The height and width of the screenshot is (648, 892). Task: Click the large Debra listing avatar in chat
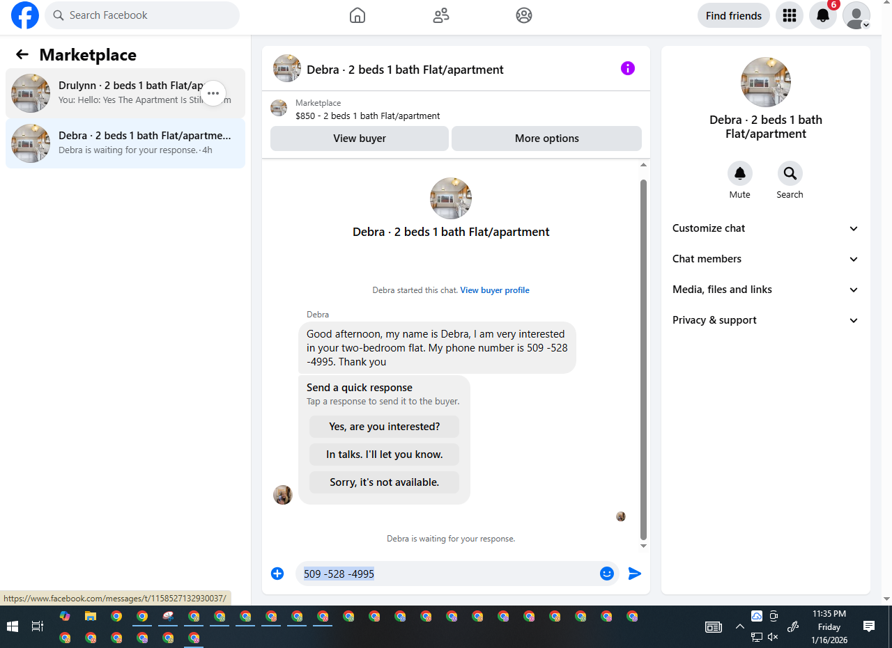pyautogui.click(x=451, y=198)
